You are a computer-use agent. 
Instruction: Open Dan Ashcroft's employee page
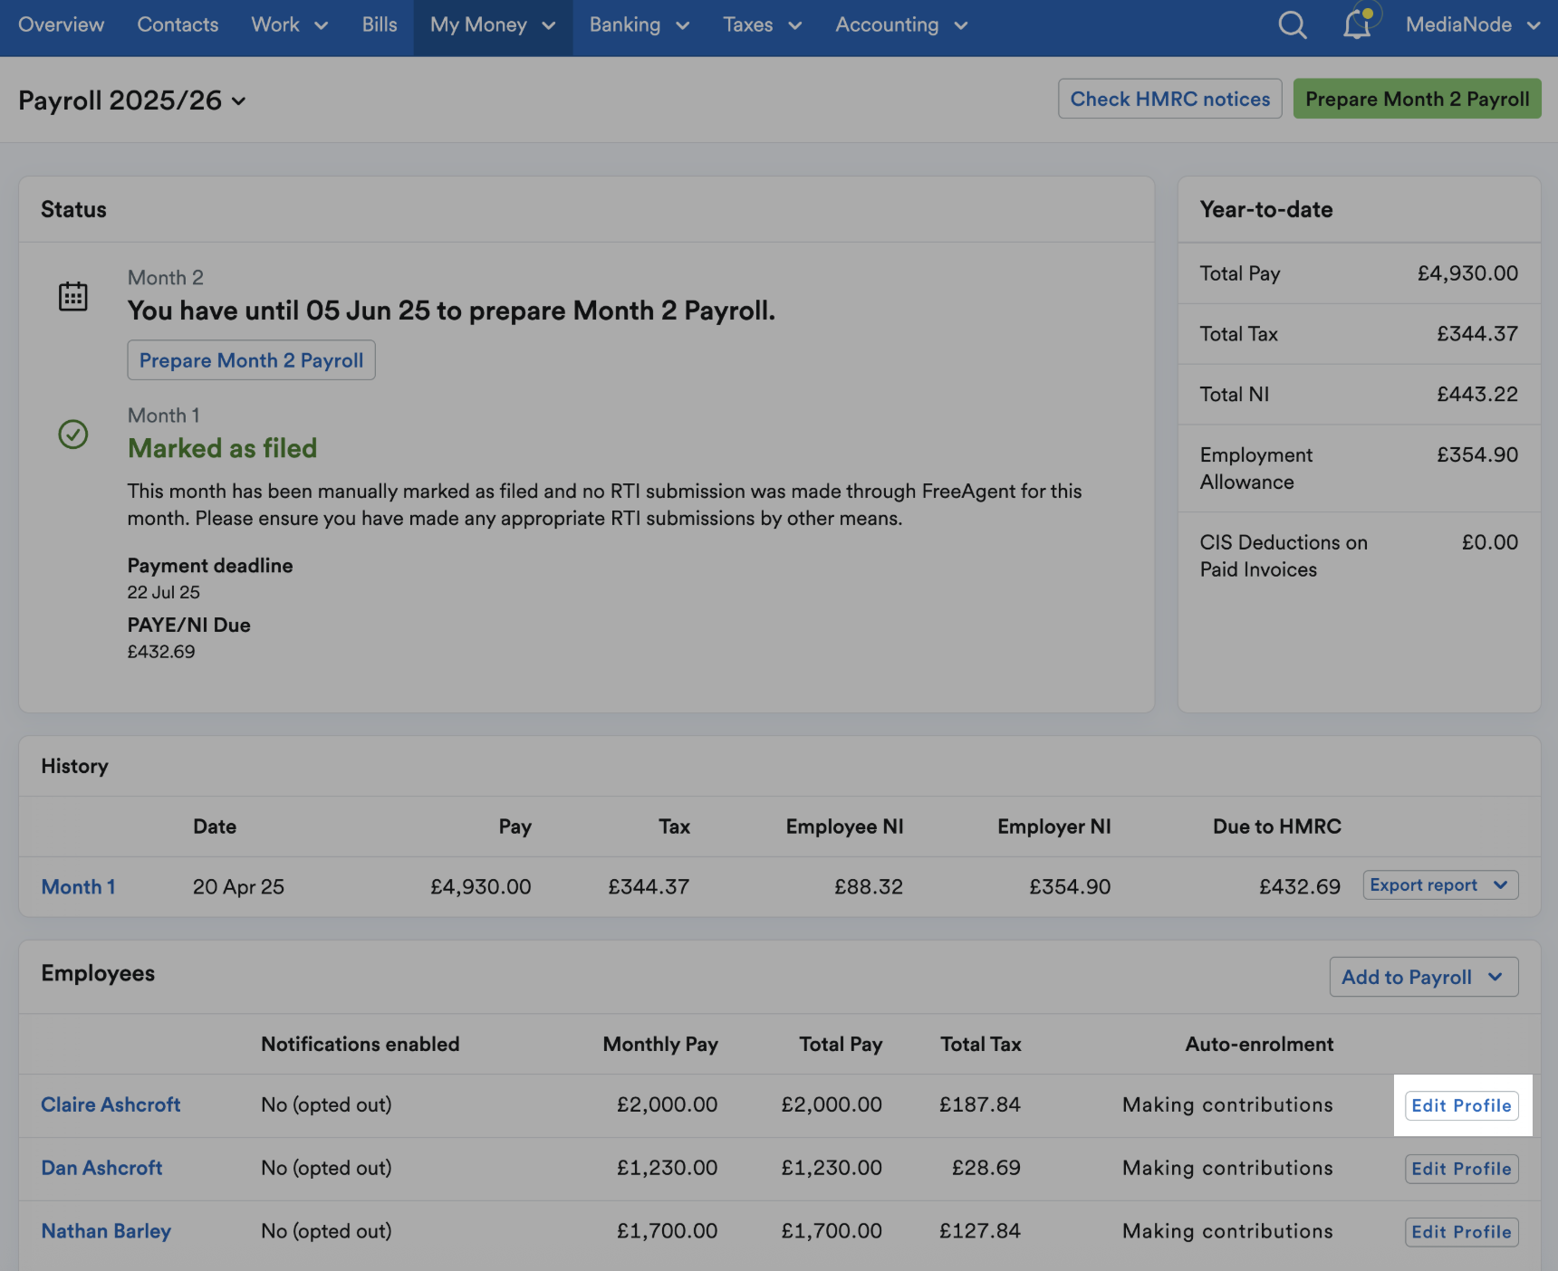pyautogui.click(x=101, y=1168)
